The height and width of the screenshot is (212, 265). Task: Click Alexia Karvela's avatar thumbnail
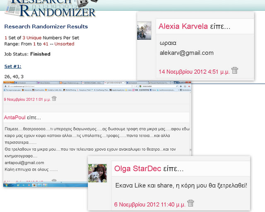(144, 31)
